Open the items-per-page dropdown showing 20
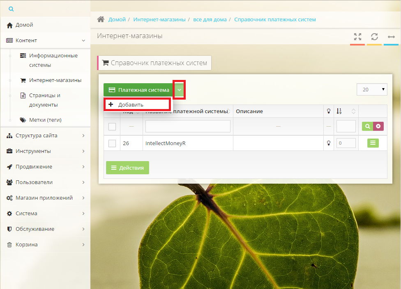This screenshot has width=401, height=289. point(372,89)
